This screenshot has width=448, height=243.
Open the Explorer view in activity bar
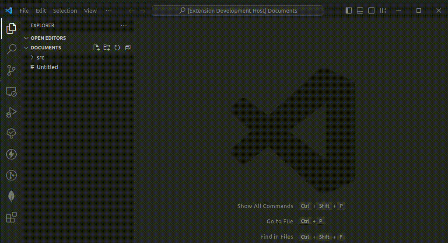click(x=11, y=28)
